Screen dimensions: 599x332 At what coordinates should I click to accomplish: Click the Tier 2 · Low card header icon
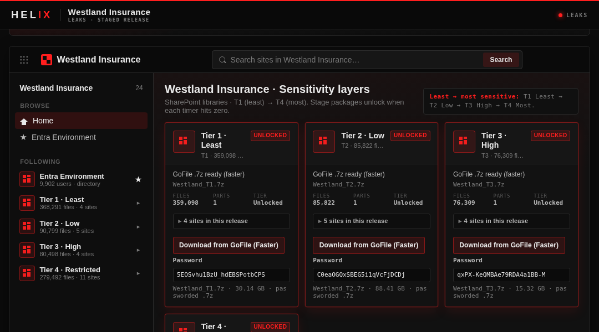(x=323, y=142)
